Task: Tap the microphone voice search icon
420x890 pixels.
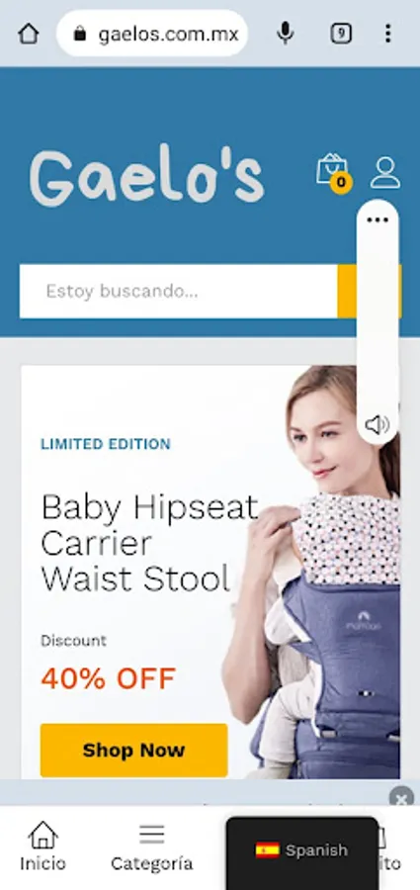Action: pos(285,34)
